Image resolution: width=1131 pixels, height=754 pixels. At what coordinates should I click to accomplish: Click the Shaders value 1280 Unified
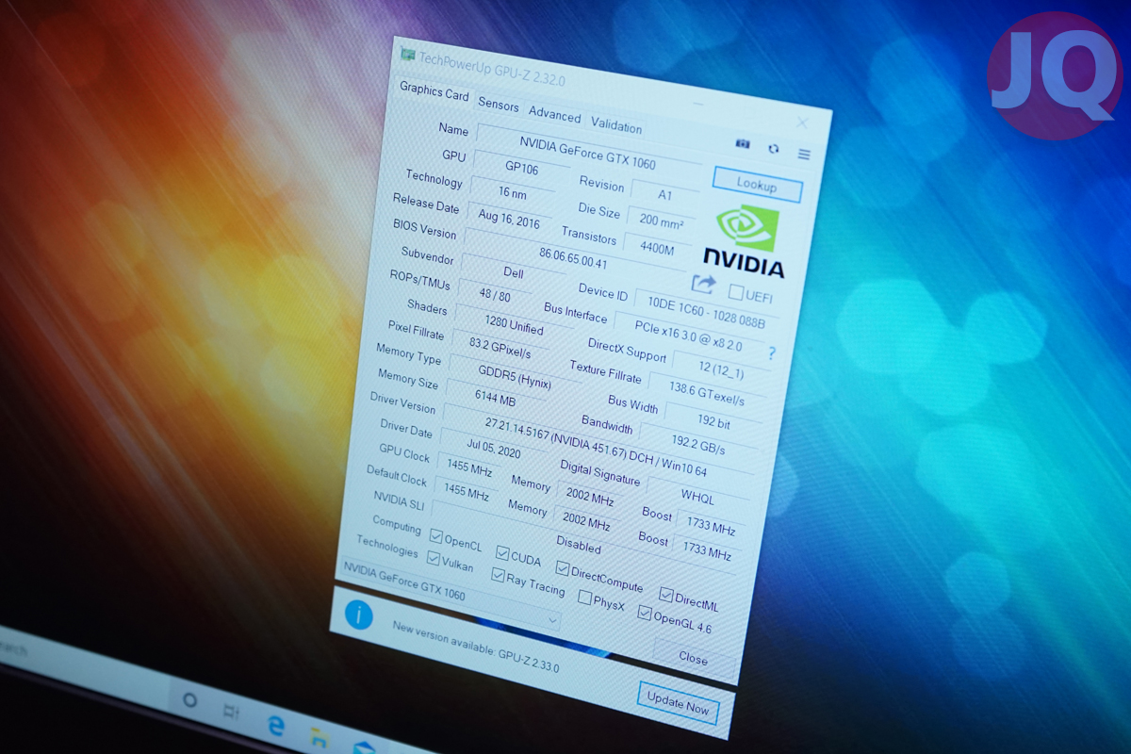(x=514, y=324)
